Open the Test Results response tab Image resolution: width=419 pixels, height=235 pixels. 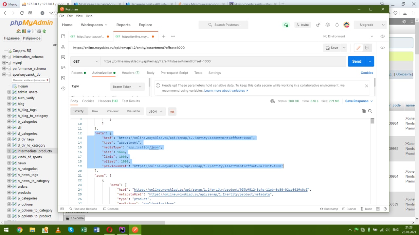[x=131, y=101]
